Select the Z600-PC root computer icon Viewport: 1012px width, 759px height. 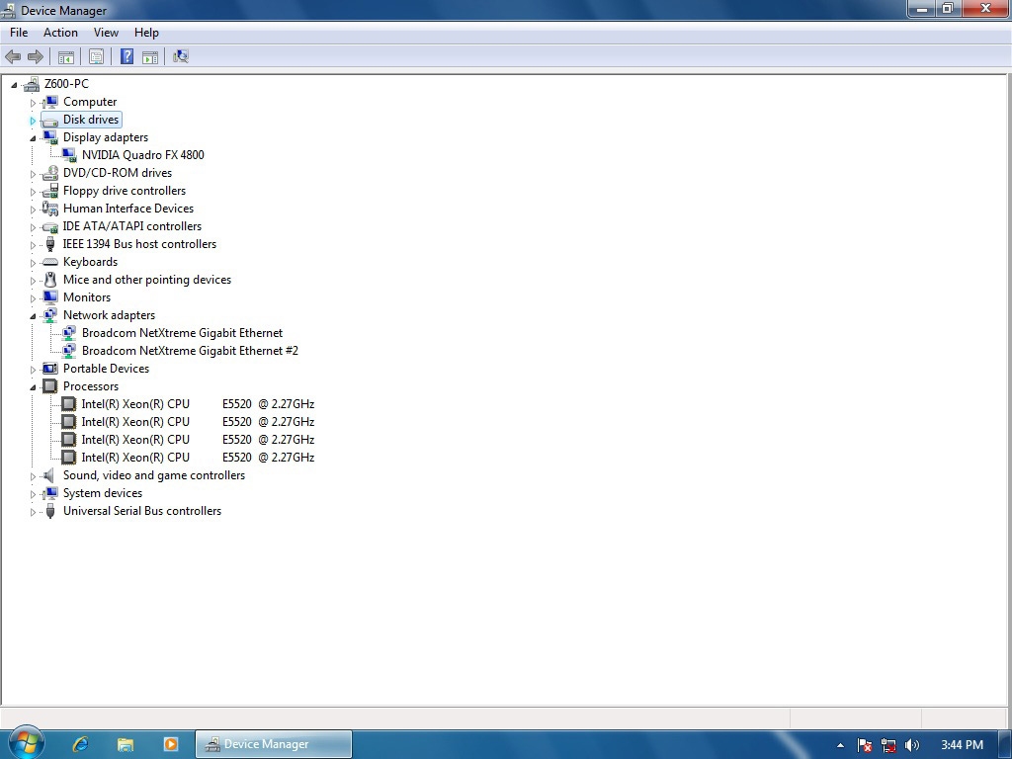click(32, 84)
